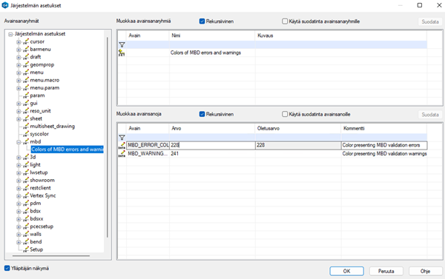The width and height of the screenshot is (445, 279).
Task: Toggle Ylläpitäjän näkymä checkbox
Action: pos(7,268)
